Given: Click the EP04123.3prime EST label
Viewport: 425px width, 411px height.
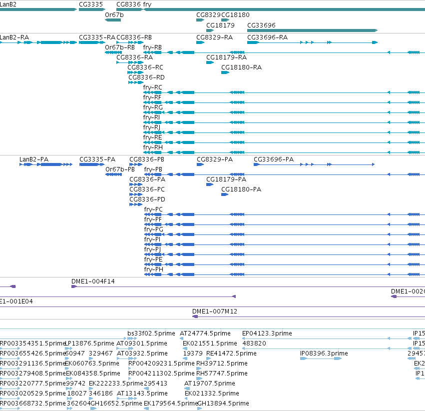Looking at the screenshot, I should click(267, 333).
